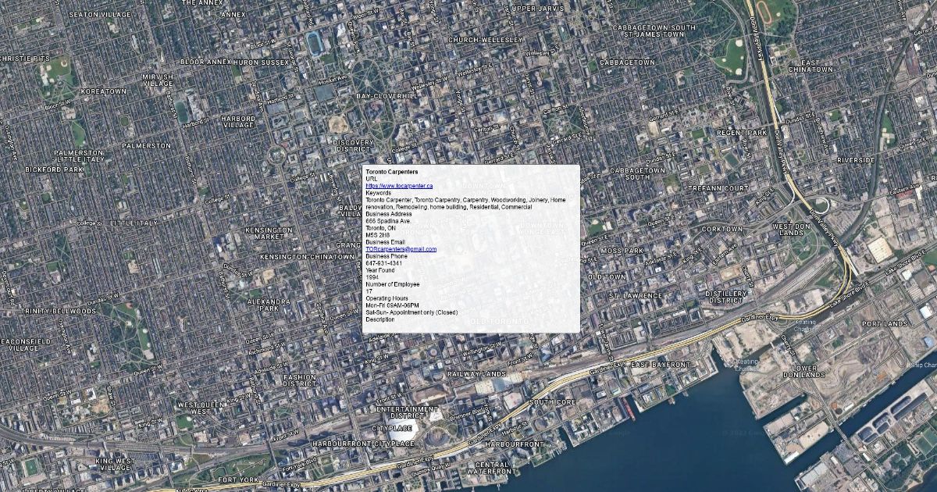Screen dimensions: 937x492
Task: Click 'Sat-Sun- Appointment only (Closed)' text
Action: click(x=411, y=312)
